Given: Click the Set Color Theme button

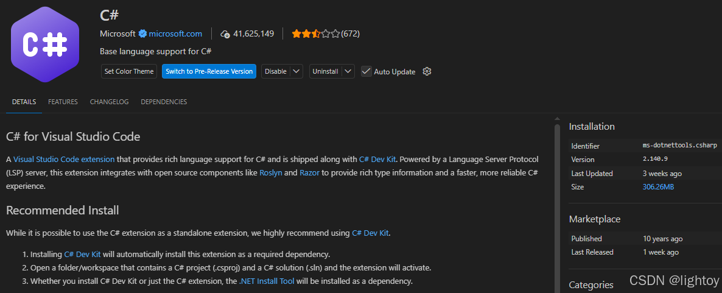Looking at the screenshot, I should tap(129, 71).
